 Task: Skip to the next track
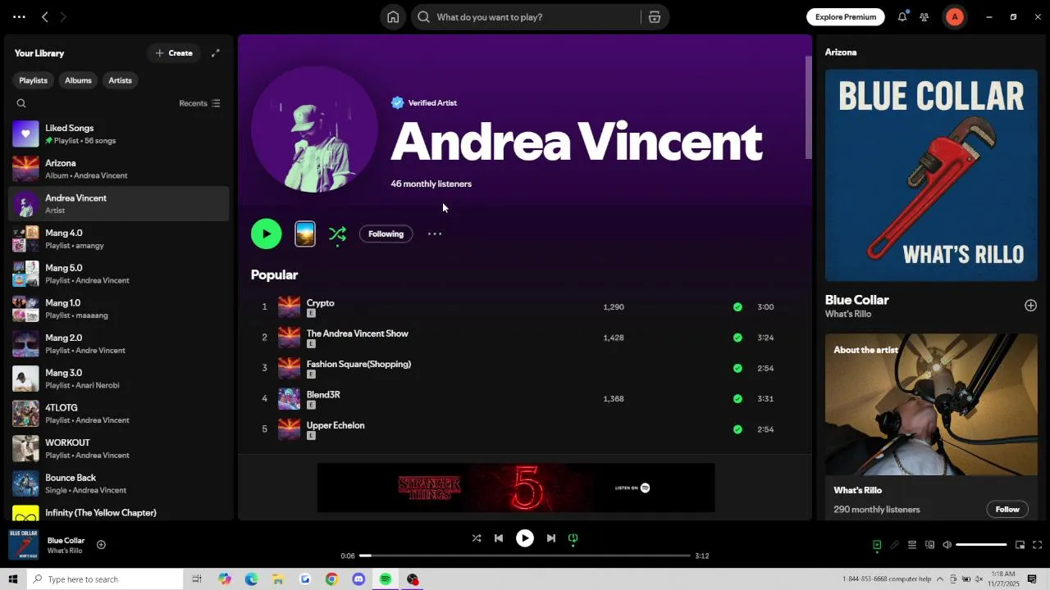(551, 538)
